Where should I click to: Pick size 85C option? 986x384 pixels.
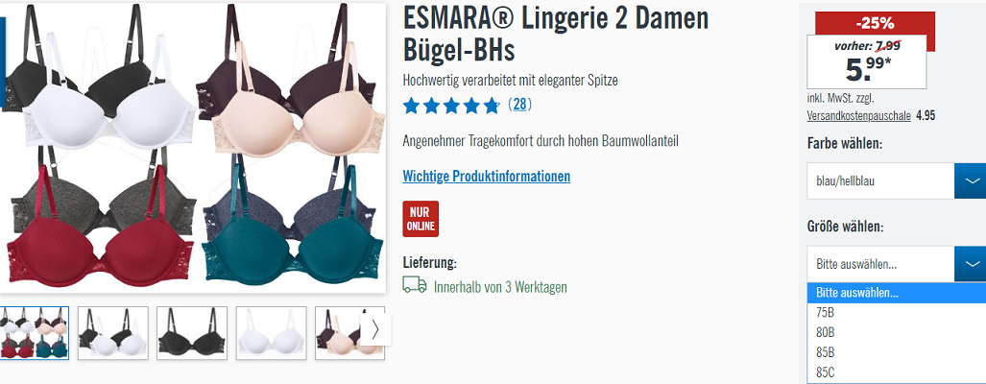[897, 372]
